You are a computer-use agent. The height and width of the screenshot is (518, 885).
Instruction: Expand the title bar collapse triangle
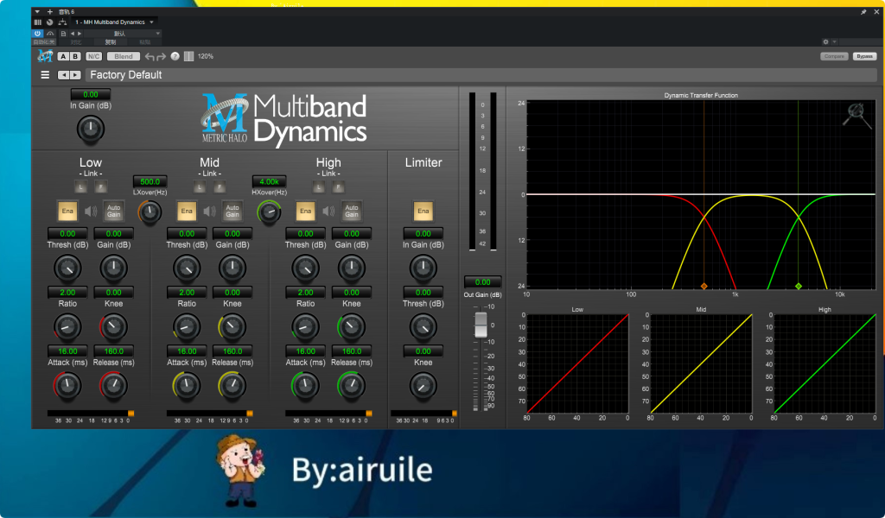tap(37, 12)
